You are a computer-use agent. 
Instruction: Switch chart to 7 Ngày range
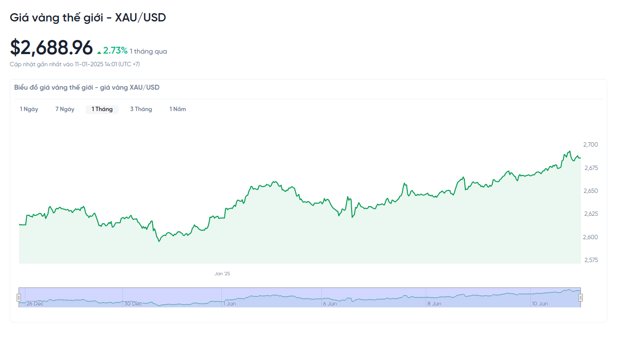(65, 109)
